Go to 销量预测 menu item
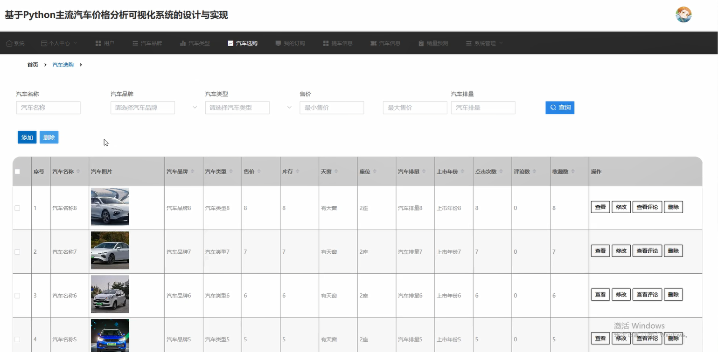This screenshot has height=352, width=718. click(x=433, y=43)
